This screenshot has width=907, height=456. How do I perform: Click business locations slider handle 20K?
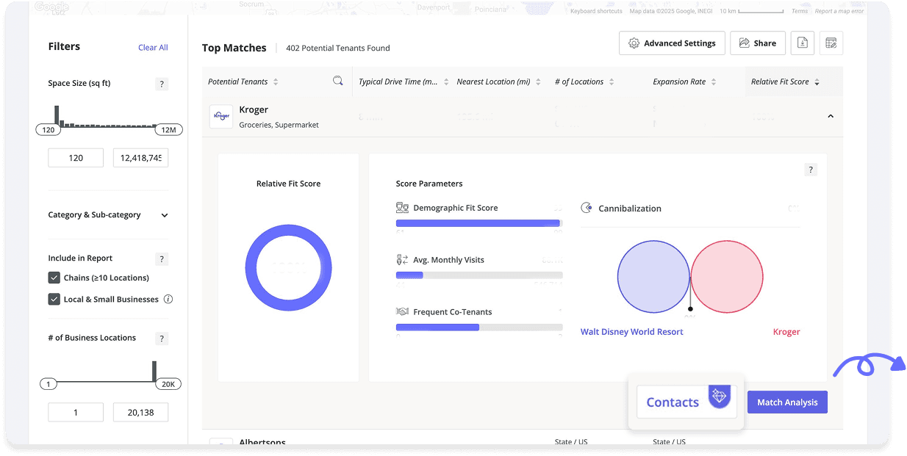click(x=168, y=384)
